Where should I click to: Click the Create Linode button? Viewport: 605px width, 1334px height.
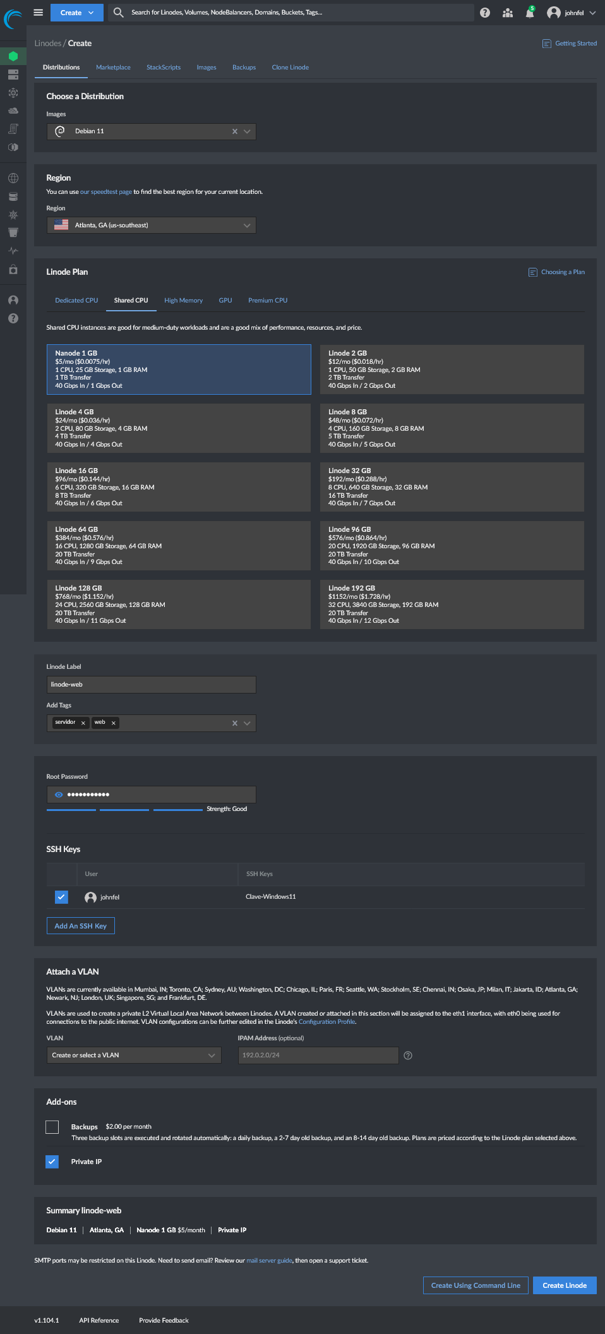(x=564, y=1285)
